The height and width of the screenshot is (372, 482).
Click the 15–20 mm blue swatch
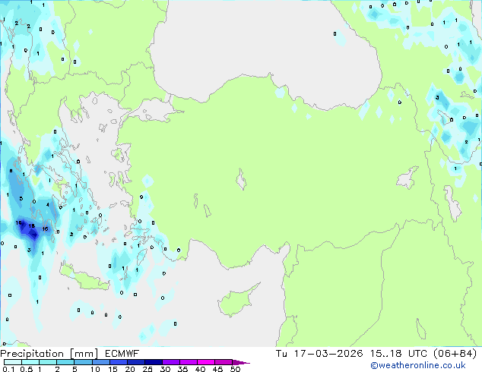click(x=118, y=362)
